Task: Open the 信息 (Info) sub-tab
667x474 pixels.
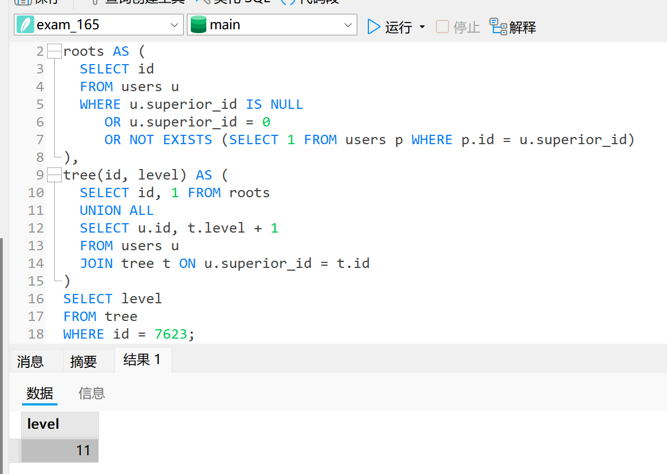Action: click(x=92, y=393)
